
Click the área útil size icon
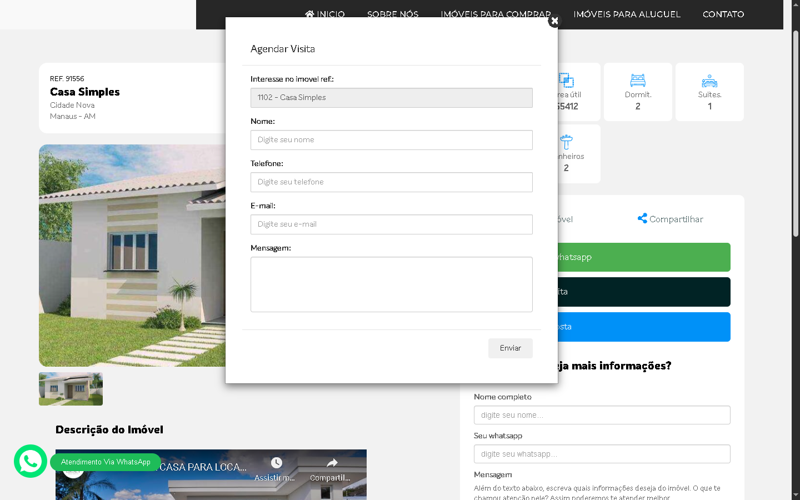(x=566, y=81)
